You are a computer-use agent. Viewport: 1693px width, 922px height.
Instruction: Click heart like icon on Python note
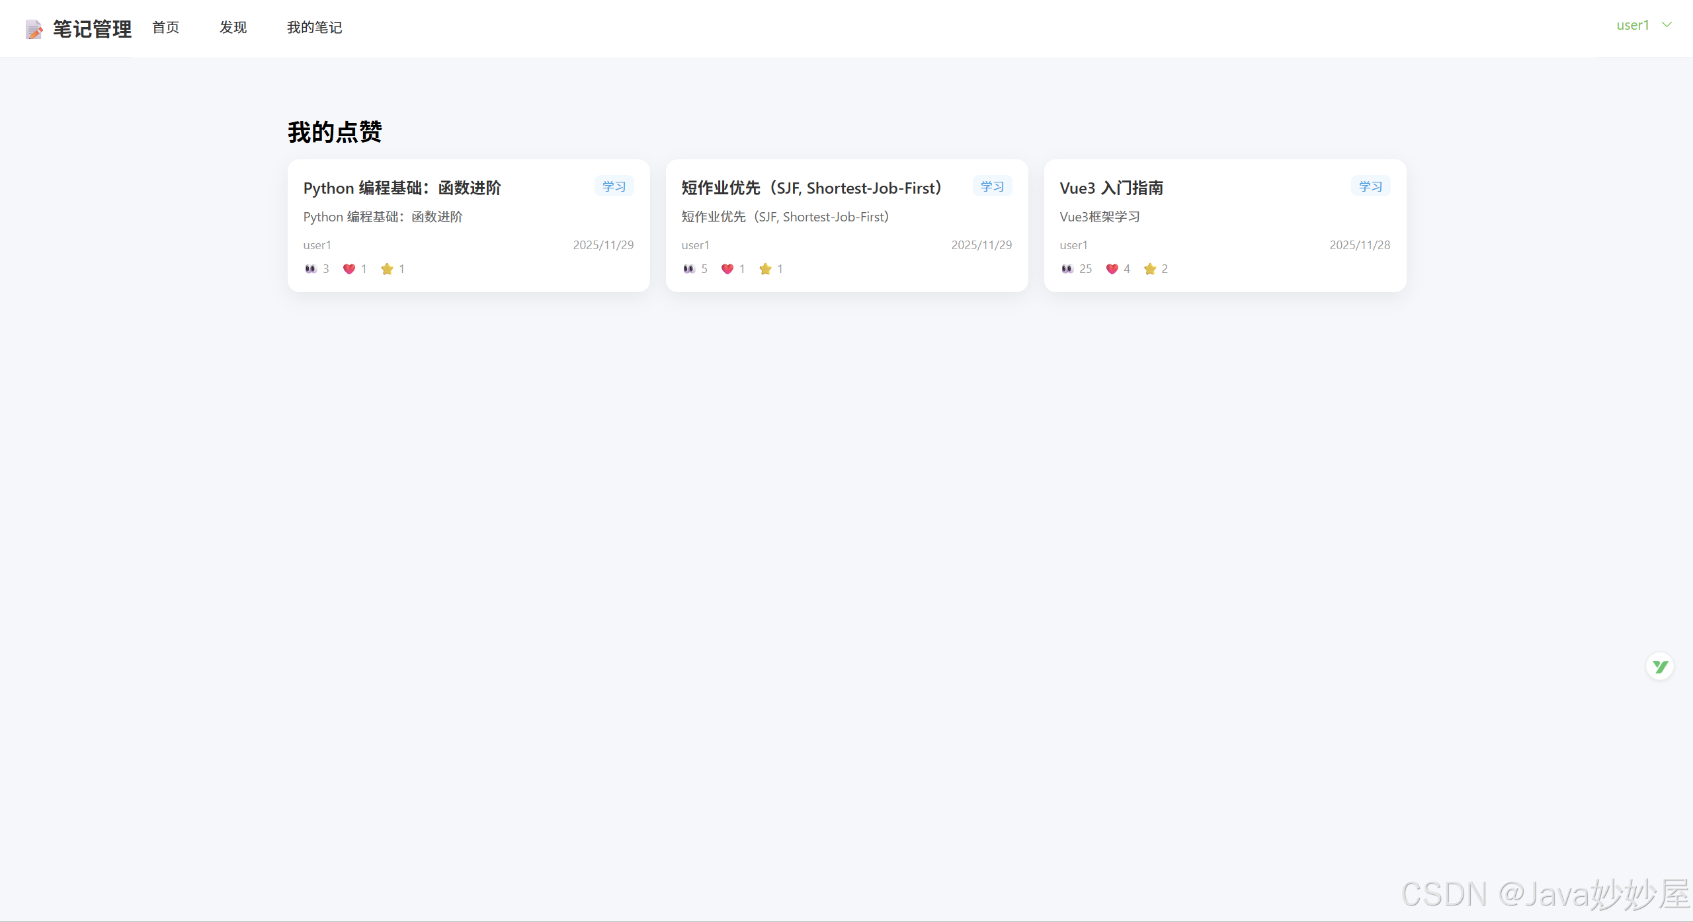(x=349, y=269)
